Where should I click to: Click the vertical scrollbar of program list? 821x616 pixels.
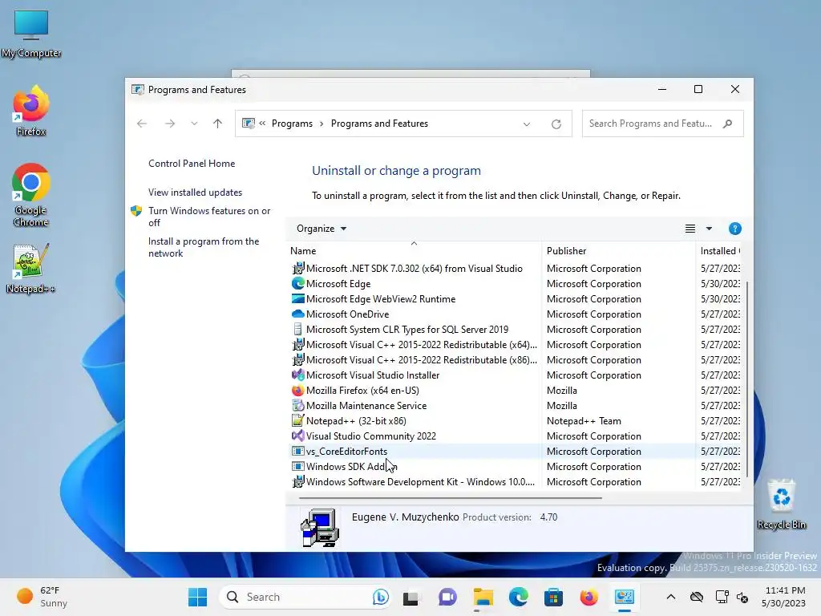[x=746, y=379]
